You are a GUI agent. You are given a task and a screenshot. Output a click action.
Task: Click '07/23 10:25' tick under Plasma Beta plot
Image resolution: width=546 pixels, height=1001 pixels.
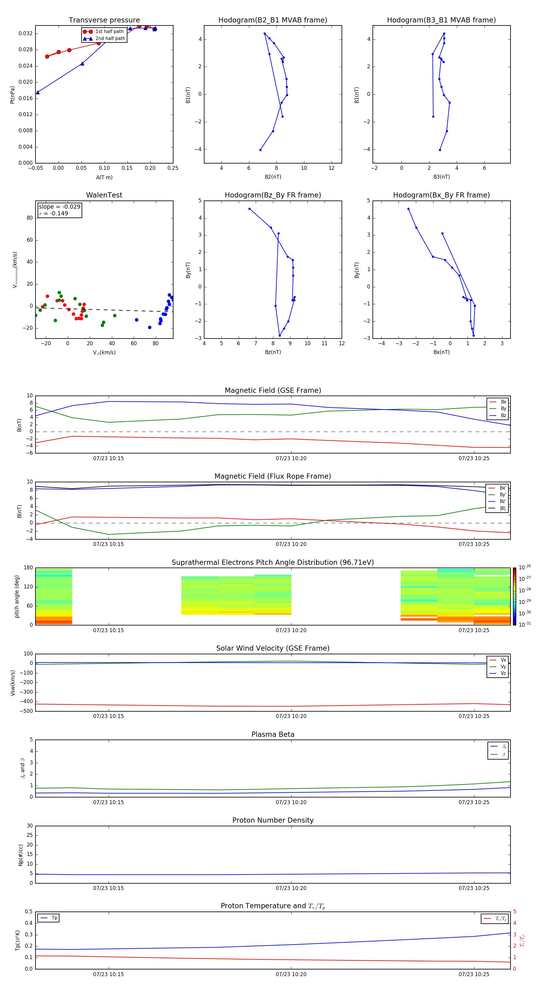[474, 802]
